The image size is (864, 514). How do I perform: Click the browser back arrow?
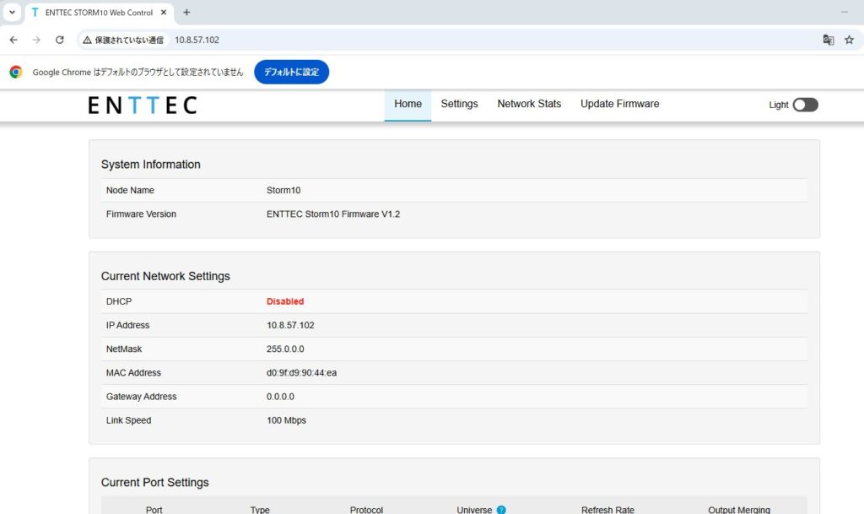pos(13,40)
